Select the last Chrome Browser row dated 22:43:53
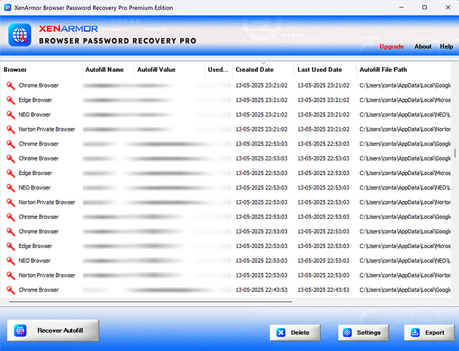Image resolution: width=459 pixels, height=351 pixels. pyautogui.click(x=38, y=290)
